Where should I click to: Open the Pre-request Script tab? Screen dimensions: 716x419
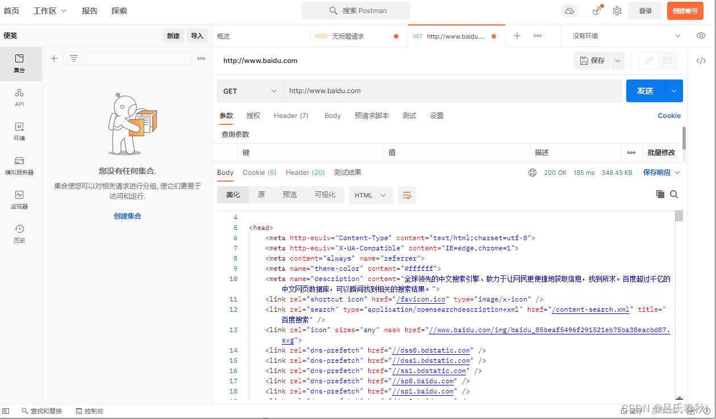click(372, 116)
